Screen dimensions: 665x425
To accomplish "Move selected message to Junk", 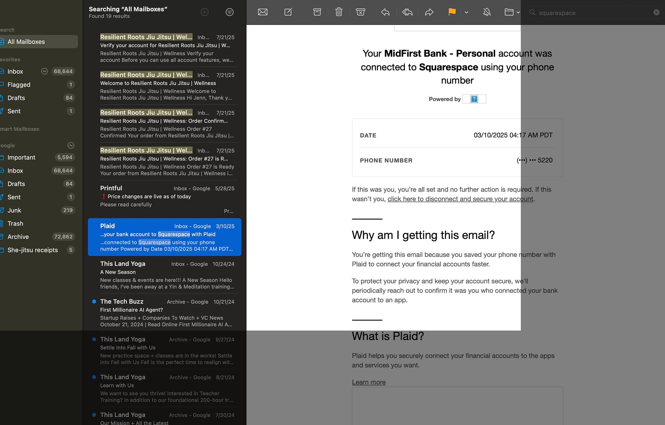I will pos(360,12).
